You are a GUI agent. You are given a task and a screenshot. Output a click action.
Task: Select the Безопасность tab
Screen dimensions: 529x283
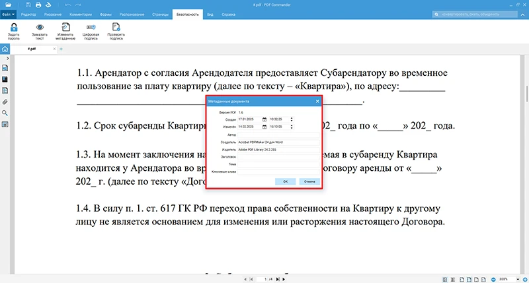point(188,15)
